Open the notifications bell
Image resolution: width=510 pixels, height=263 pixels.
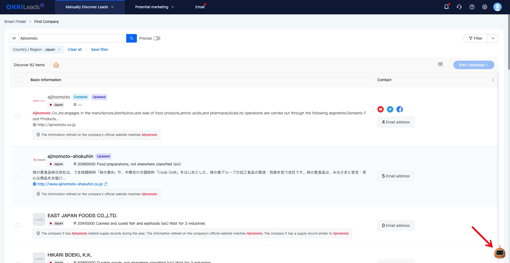(x=446, y=7)
